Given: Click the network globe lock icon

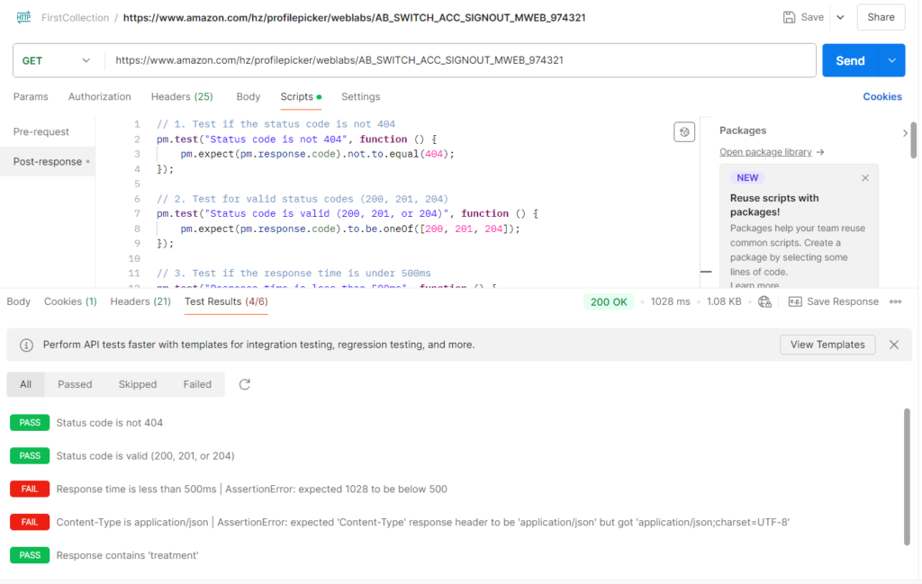Looking at the screenshot, I should (x=764, y=302).
